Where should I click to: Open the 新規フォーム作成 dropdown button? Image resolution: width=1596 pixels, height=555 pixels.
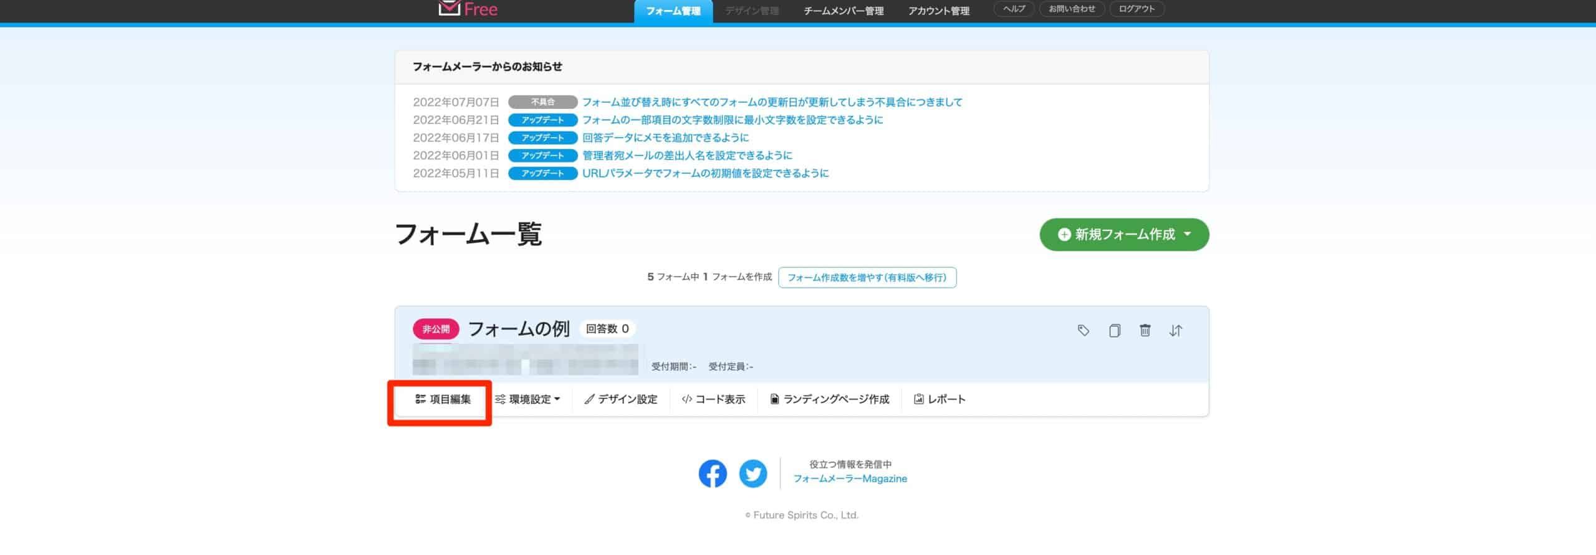coord(1124,234)
